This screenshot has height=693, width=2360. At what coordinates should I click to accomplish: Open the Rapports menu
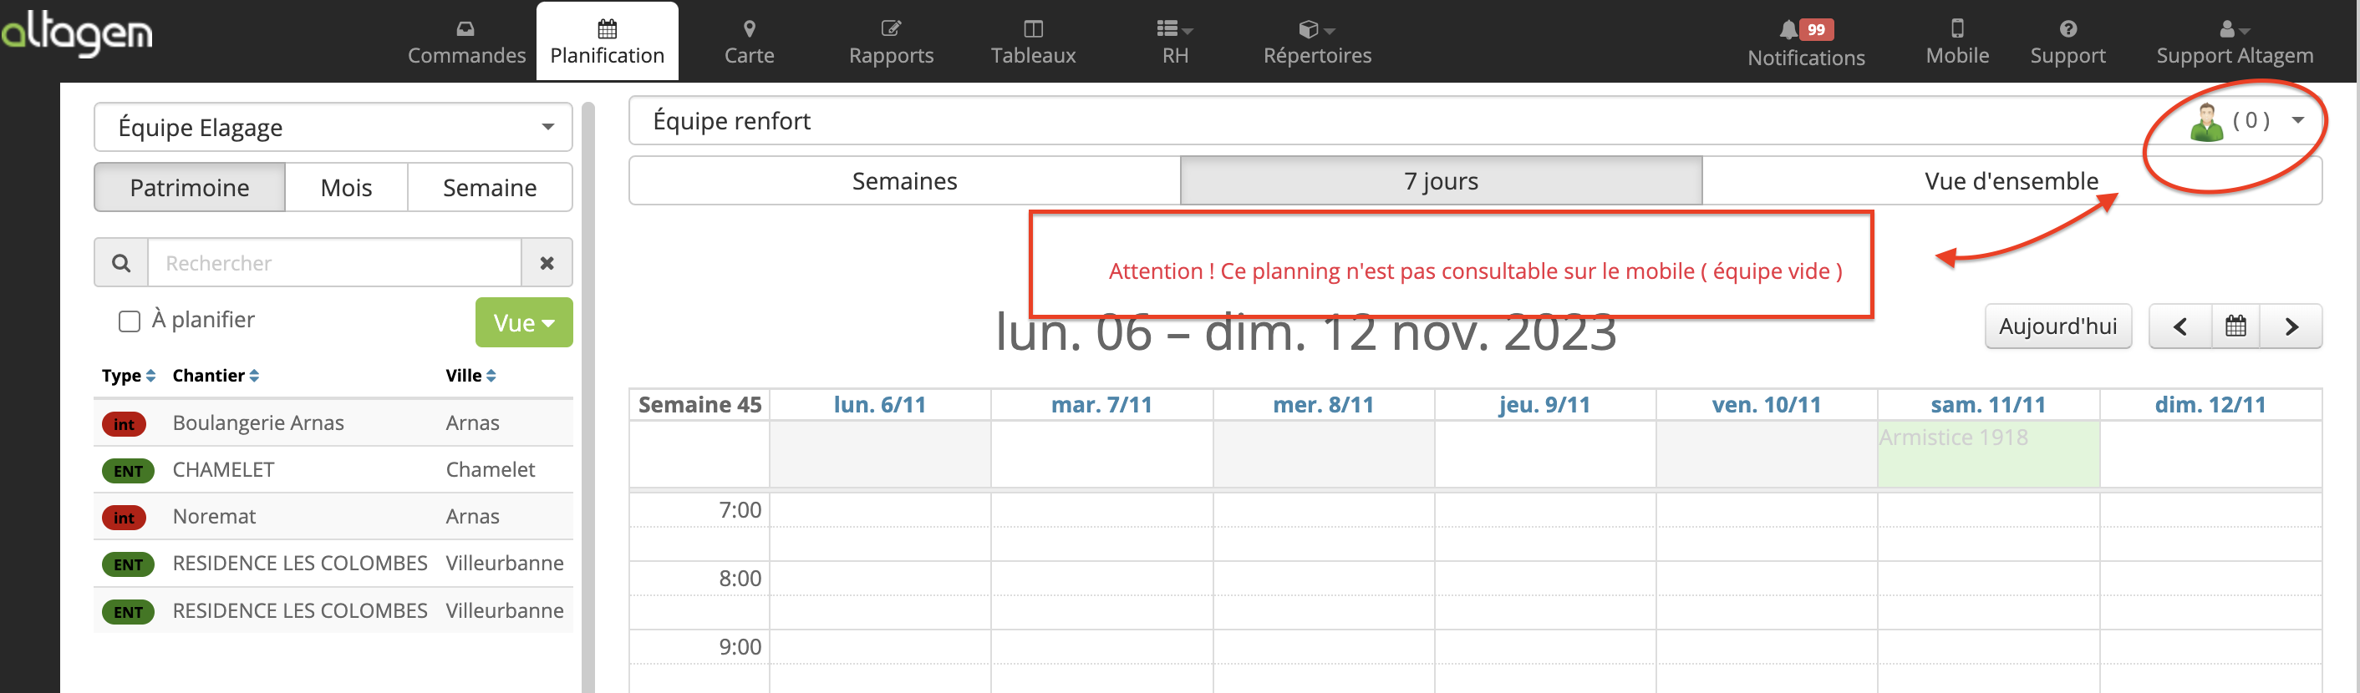[x=891, y=41]
